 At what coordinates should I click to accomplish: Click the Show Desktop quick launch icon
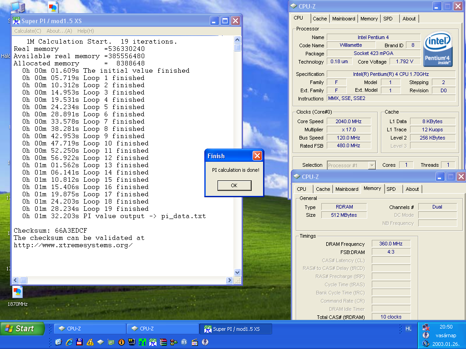pyautogui.click(x=58, y=342)
